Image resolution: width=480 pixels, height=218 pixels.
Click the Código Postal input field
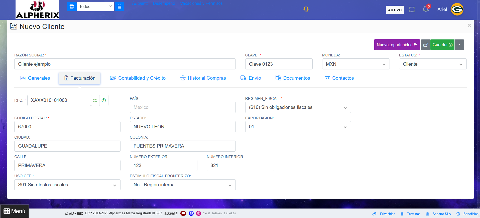pyautogui.click(x=67, y=127)
